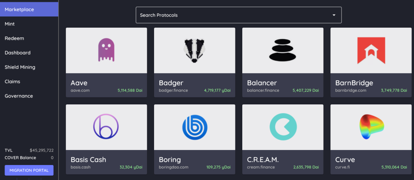Image resolution: width=414 pixels, height=180 pixels.
Task: Open the Curve rainbow logo
Action: pos(371,127)
